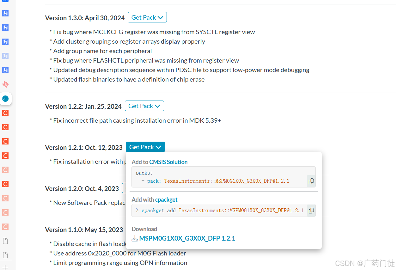
Task: Click the MCLKCFG register bug fix line
Action: 152,32
